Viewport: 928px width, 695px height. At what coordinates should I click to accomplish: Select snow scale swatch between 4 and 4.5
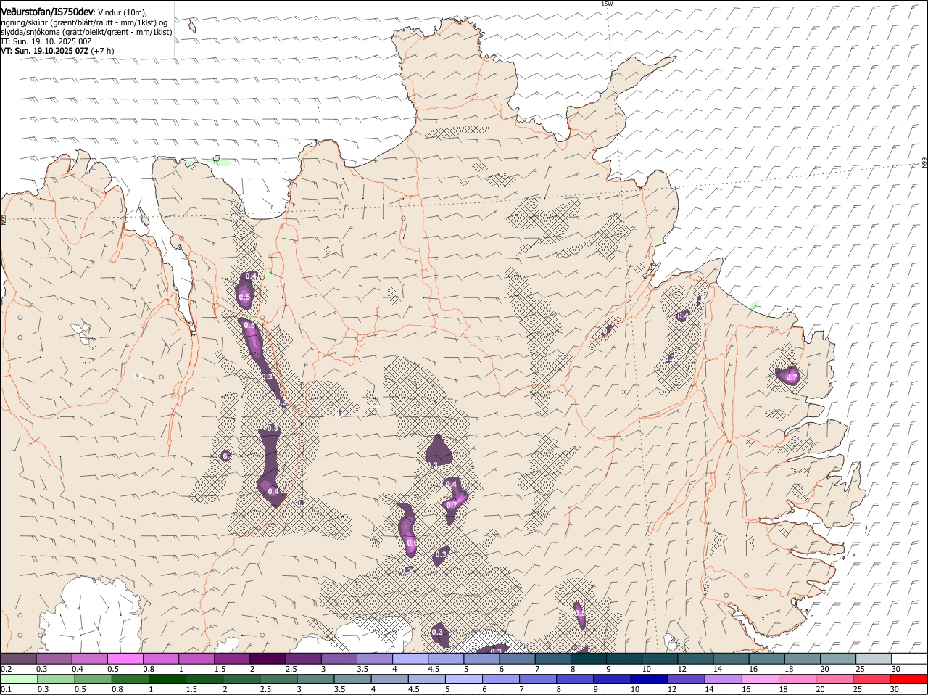pyautogui.click(x=410, y=659)
